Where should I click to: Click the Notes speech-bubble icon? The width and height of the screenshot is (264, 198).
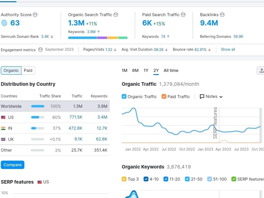202,96
